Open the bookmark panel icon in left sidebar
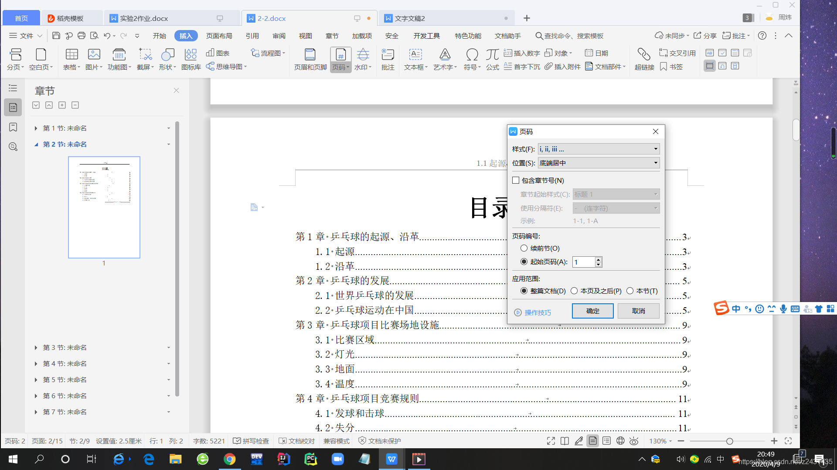837x470 pixels. click(13, 127)
